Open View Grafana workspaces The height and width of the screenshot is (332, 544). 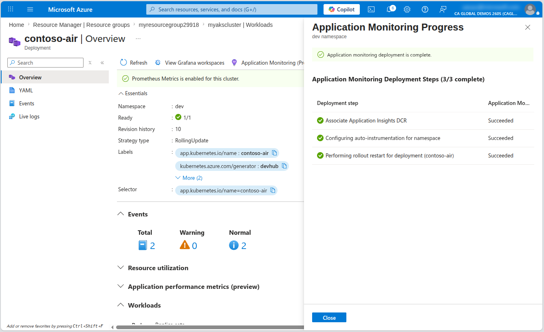coord(189,63)
